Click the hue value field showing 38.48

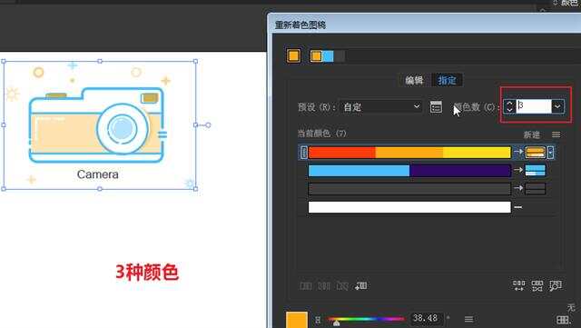pos(426,318)
